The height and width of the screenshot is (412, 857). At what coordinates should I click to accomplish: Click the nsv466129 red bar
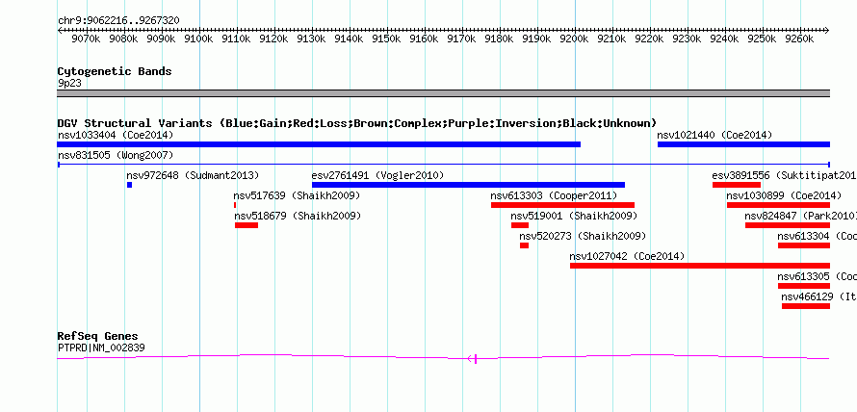806,306
